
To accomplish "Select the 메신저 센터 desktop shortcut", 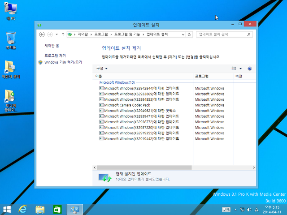I will pos(11,69).
